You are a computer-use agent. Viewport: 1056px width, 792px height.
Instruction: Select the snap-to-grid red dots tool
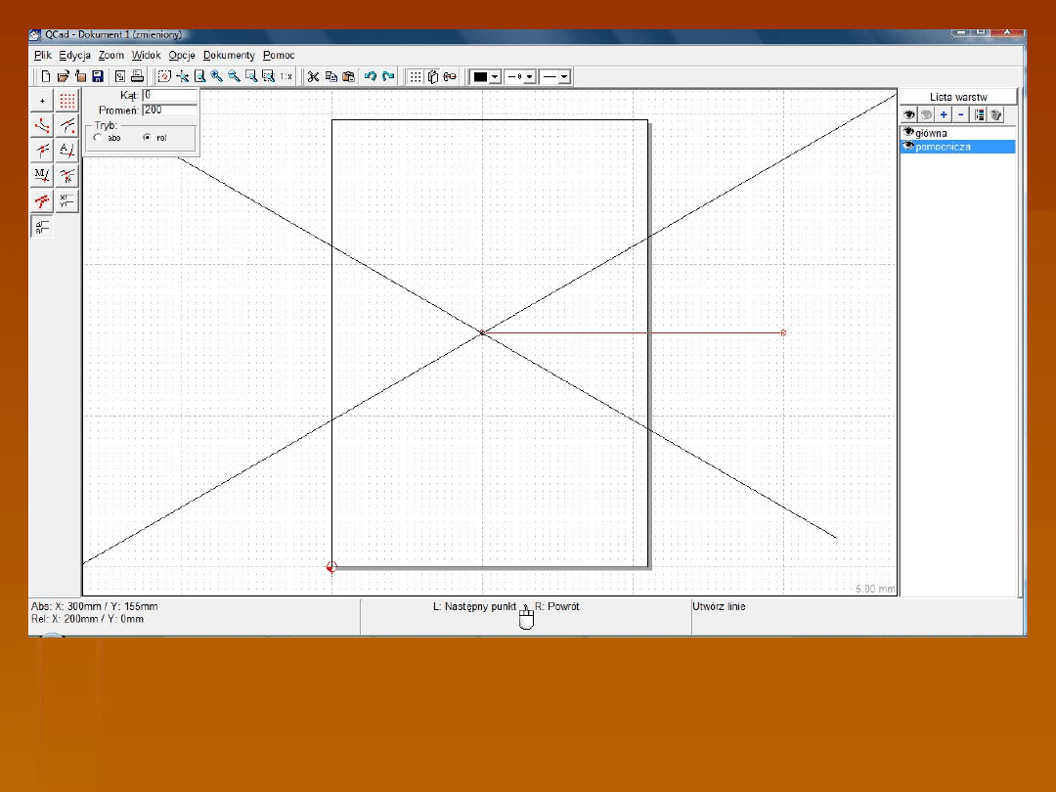click(x=67, y=101)
